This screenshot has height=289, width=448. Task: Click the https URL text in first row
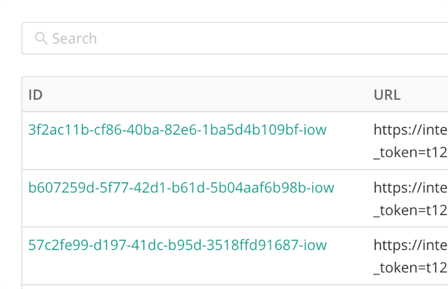411,130
